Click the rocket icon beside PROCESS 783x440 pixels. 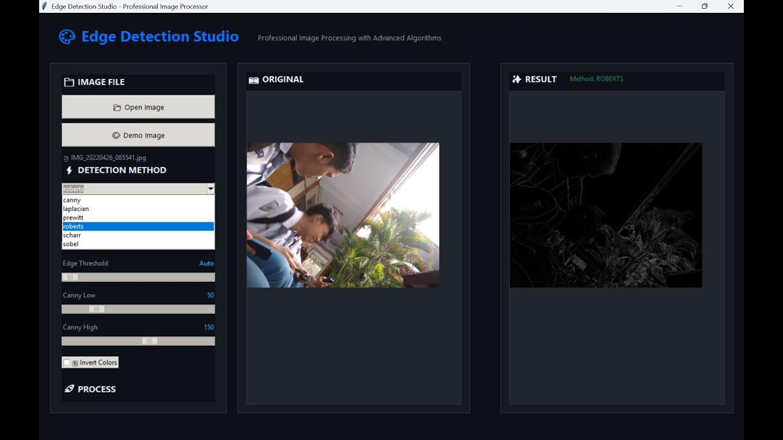tap(69, 389)
